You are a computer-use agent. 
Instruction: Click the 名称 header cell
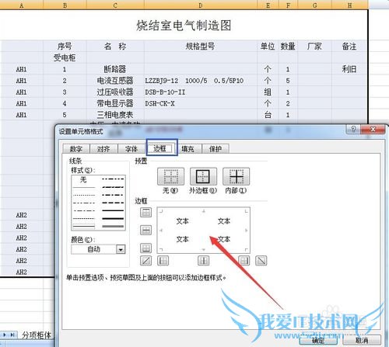[115, 47]
